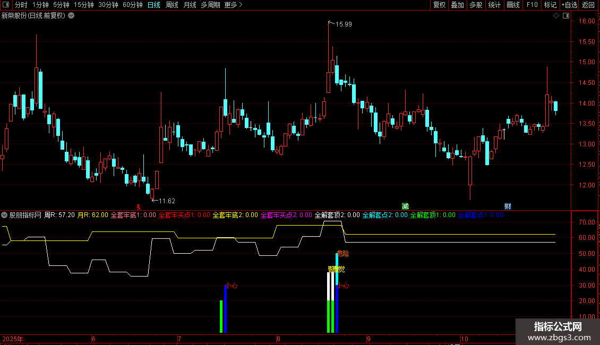
Task: Click the 全套牢买点1: 0.00 label
Action: 184,215
